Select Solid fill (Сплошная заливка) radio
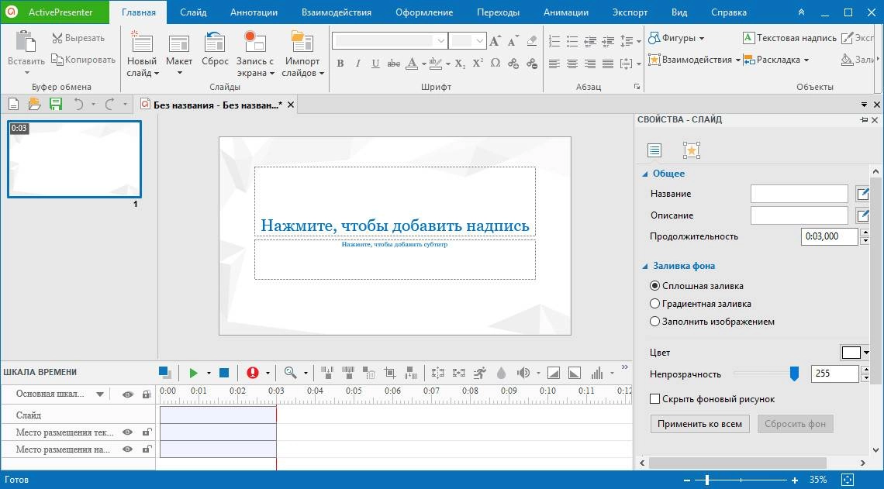 click(654, 286)
